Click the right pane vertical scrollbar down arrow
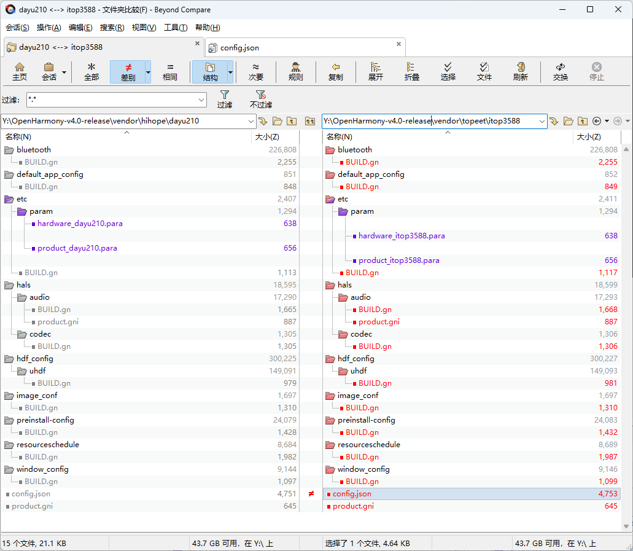The image size is (633, 551). click(x=626, y=526)
